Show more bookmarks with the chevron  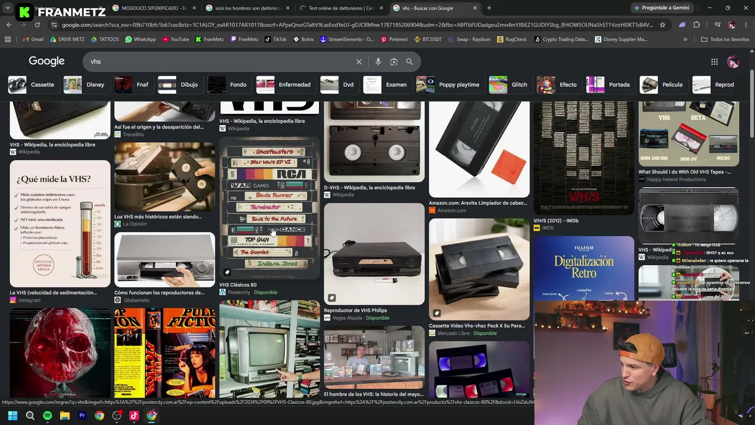[685, 40]
